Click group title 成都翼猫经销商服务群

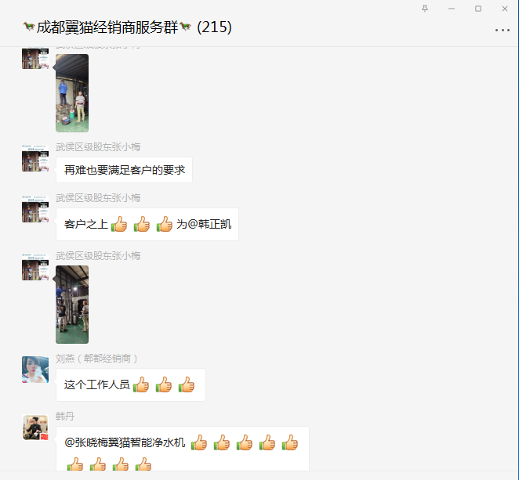point(107,27)
